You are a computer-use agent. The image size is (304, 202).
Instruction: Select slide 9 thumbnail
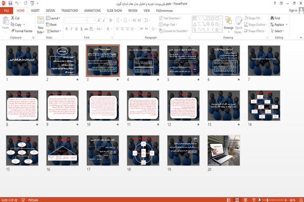coord(62,105)
